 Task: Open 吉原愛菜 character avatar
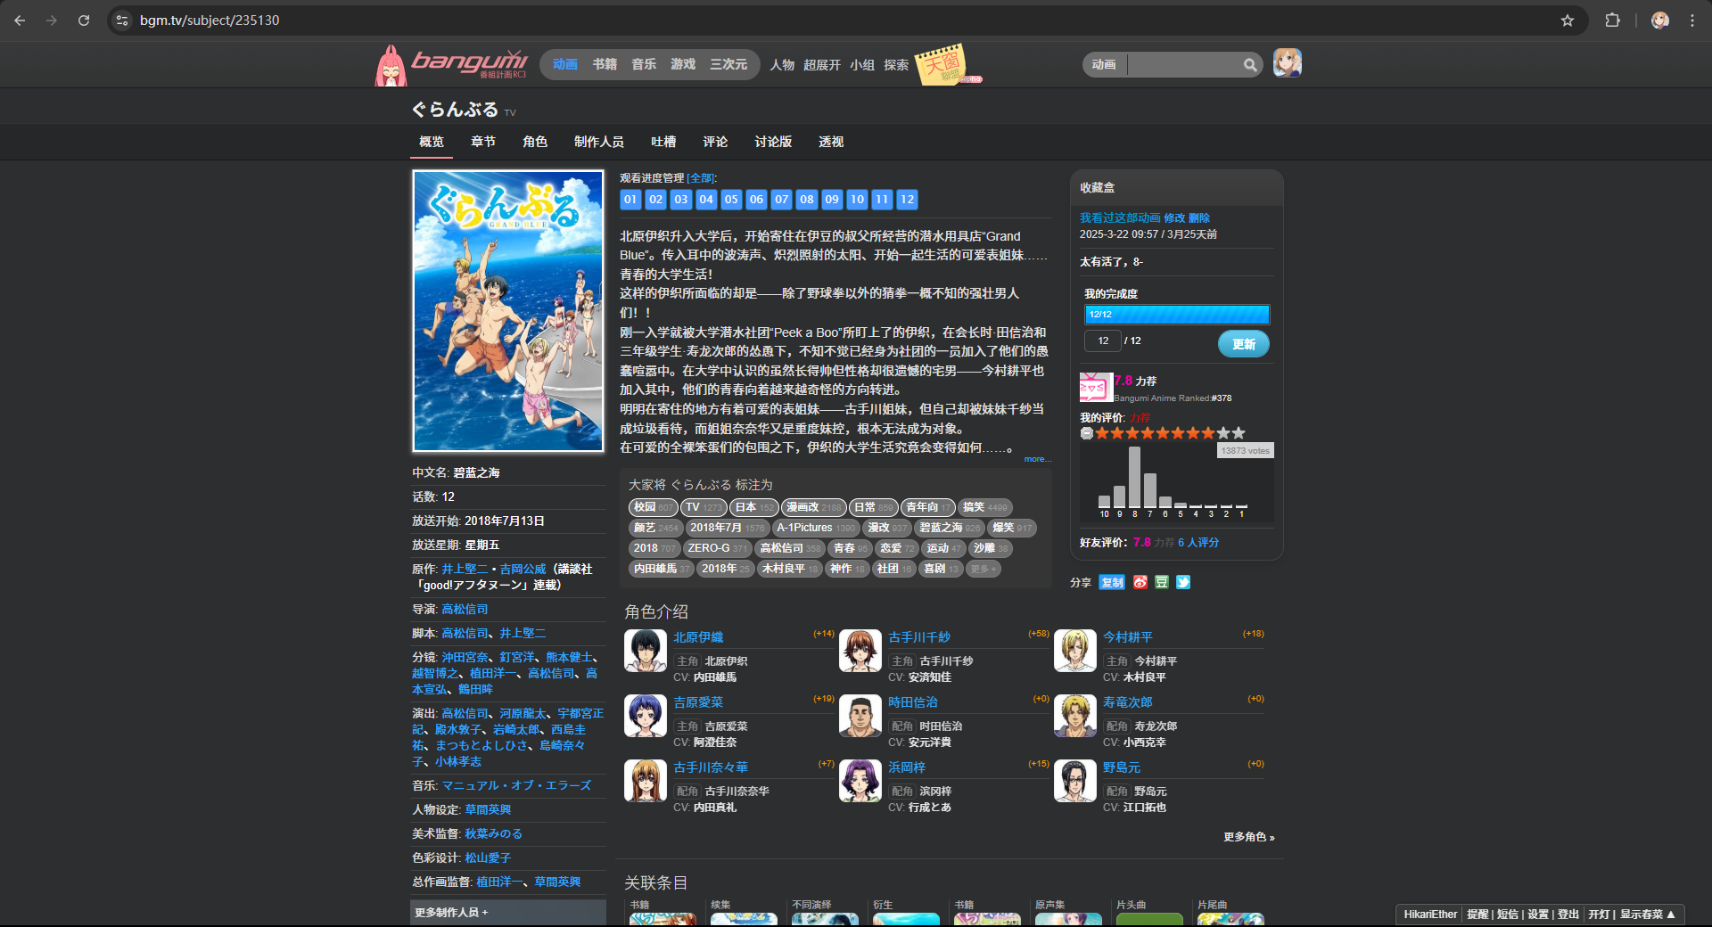click(x=646, y=716)
